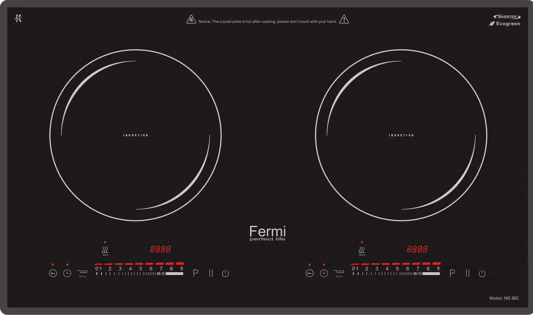Tap the right burner's child lock key icon
This screenshot has height=315, width=533.
tap(310, 273)
